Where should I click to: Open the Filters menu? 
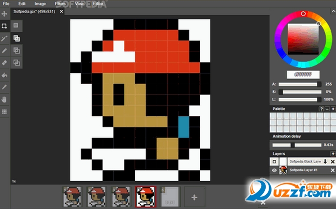point(60,4)
